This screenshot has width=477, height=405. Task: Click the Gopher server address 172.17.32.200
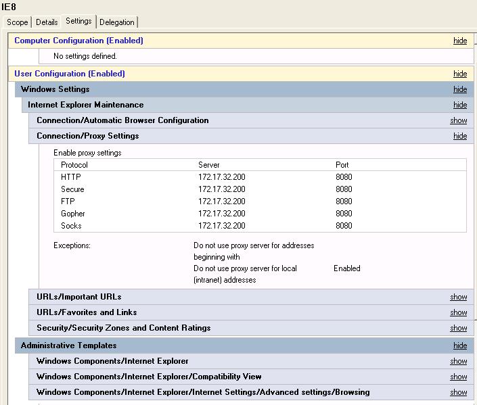[222, 214]
